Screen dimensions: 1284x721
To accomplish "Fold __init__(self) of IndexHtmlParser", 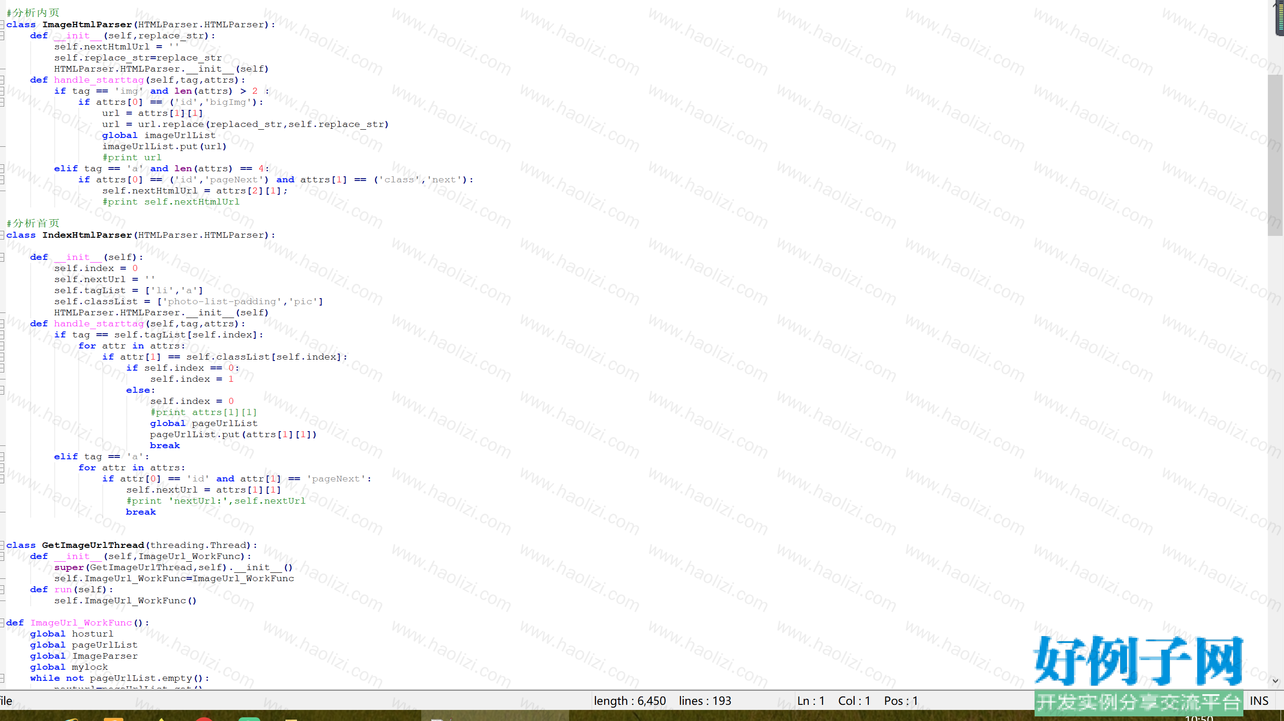I will pos(2,257).
